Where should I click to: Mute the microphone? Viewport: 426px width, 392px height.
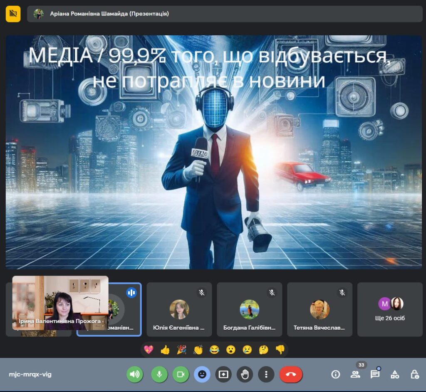159,374
